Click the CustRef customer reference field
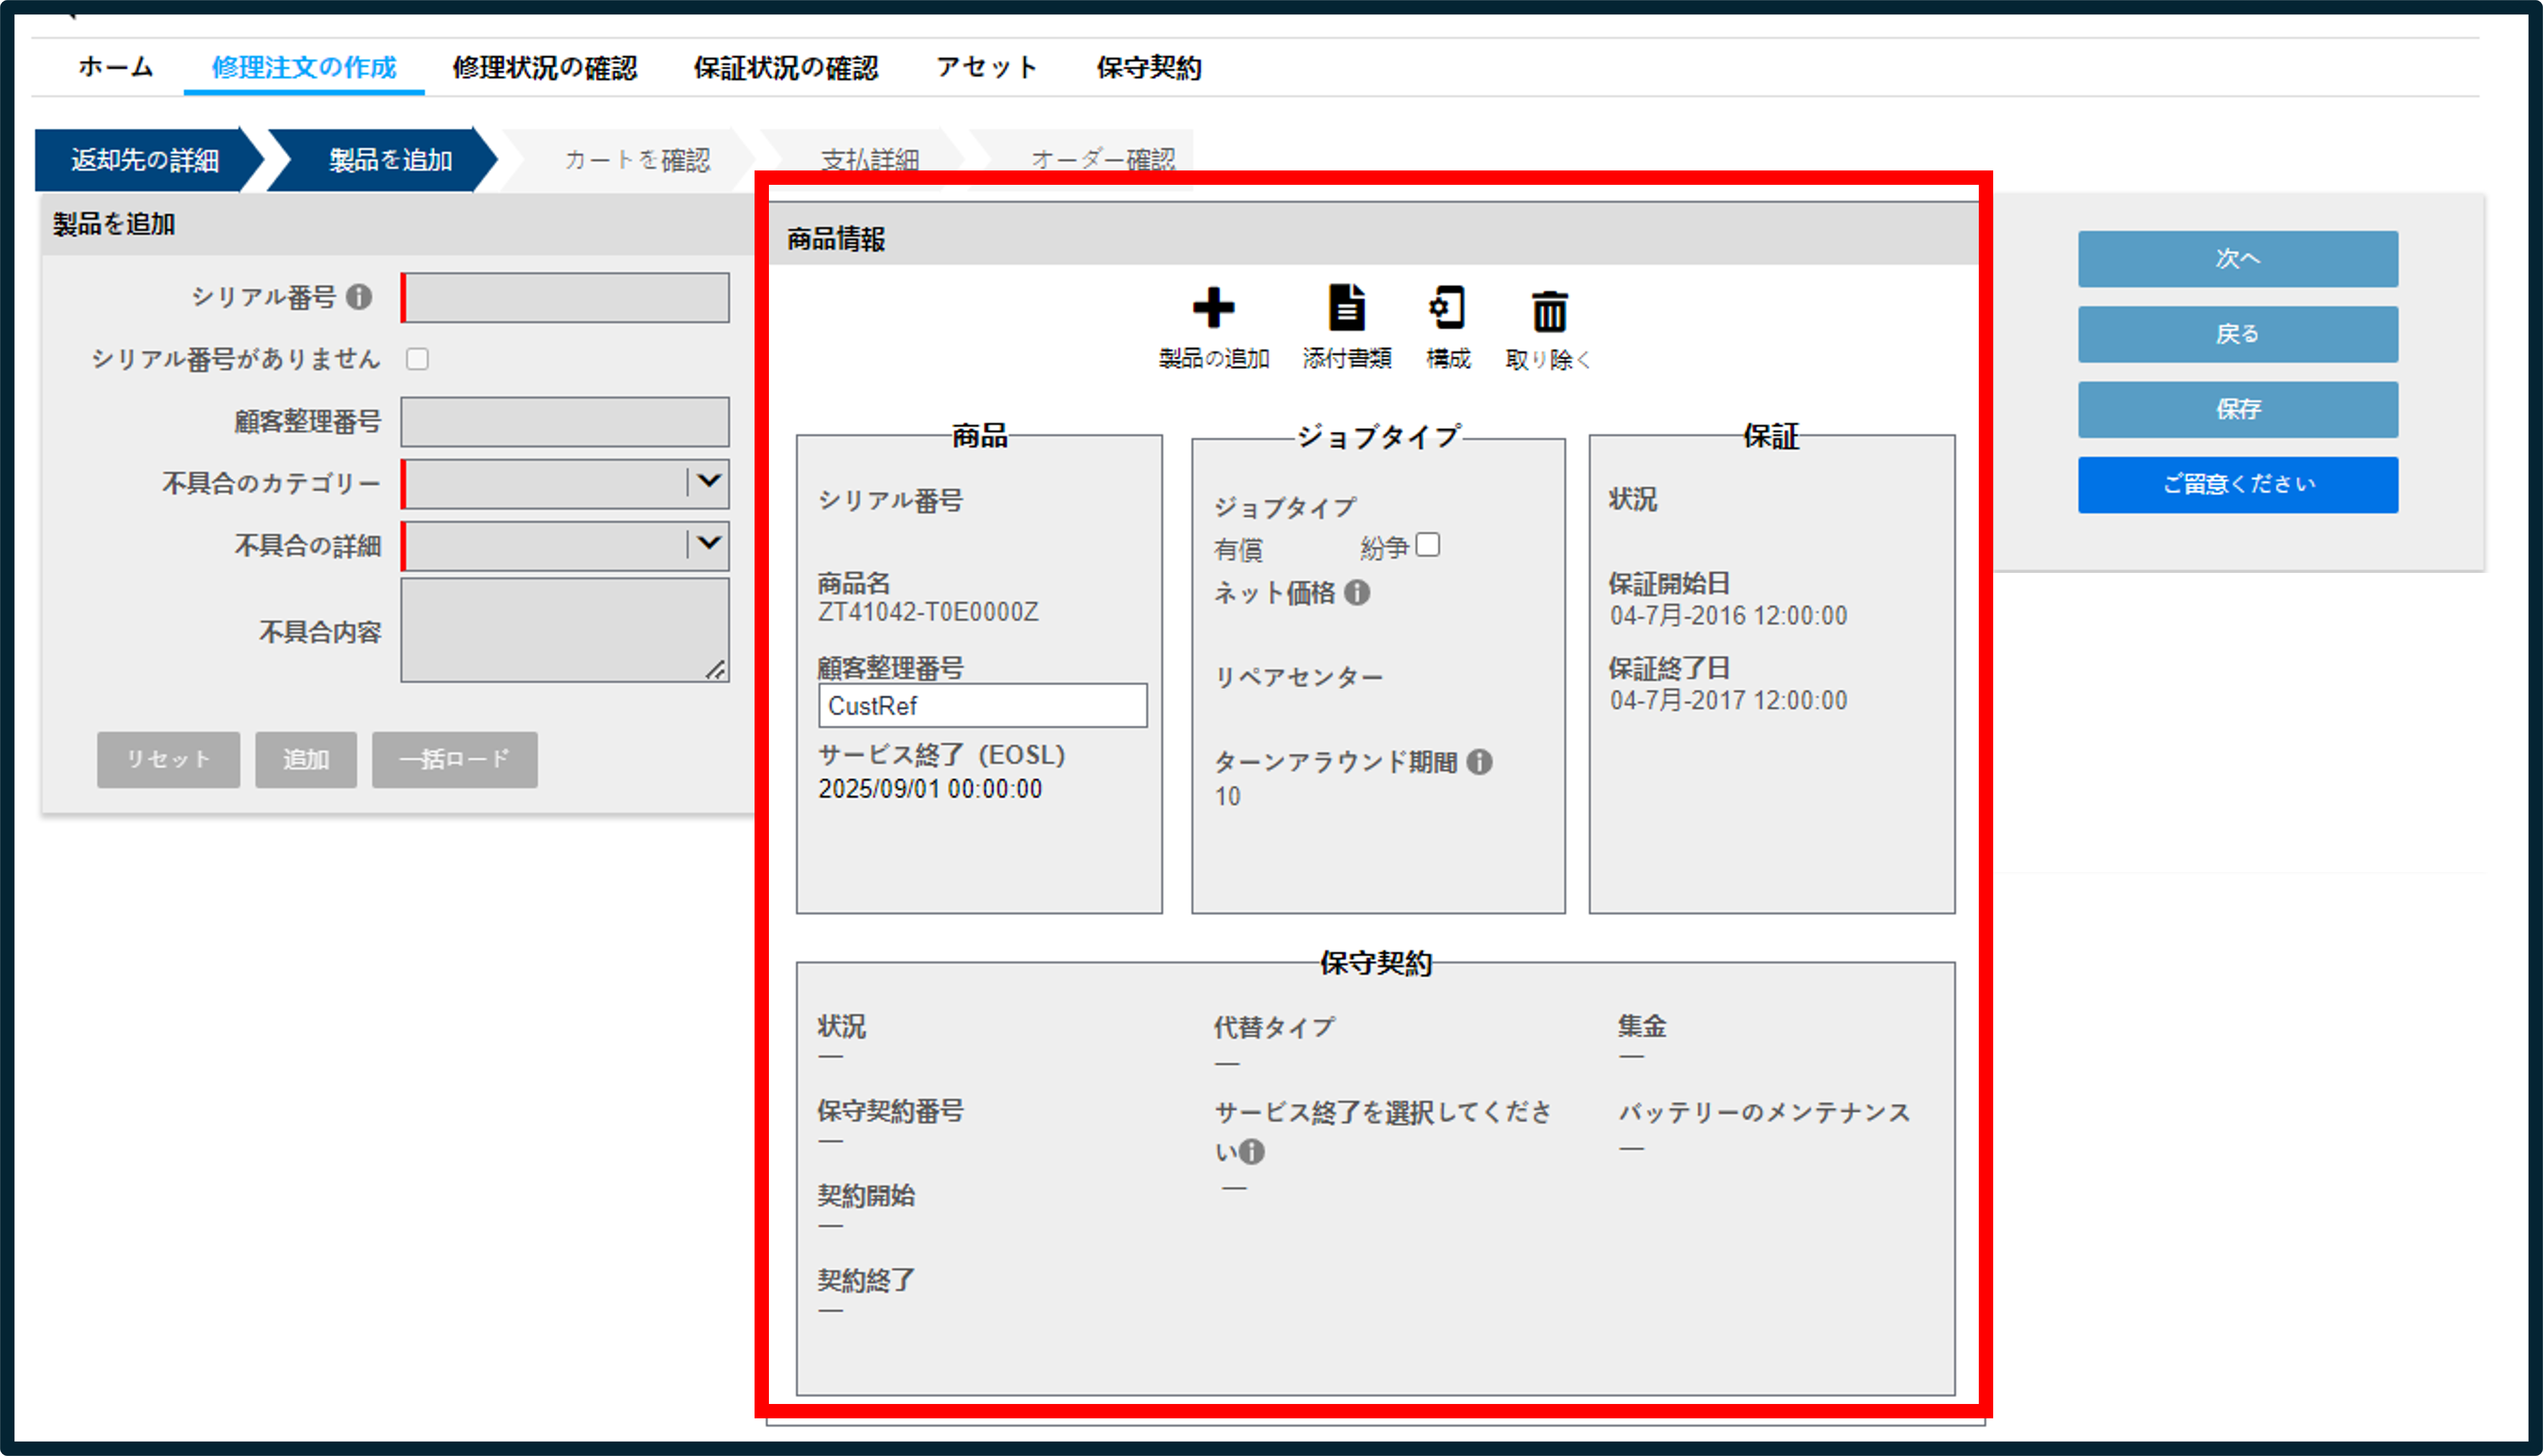The height and width of the screenshot is (1456, 2543). [x=982, y=706]
